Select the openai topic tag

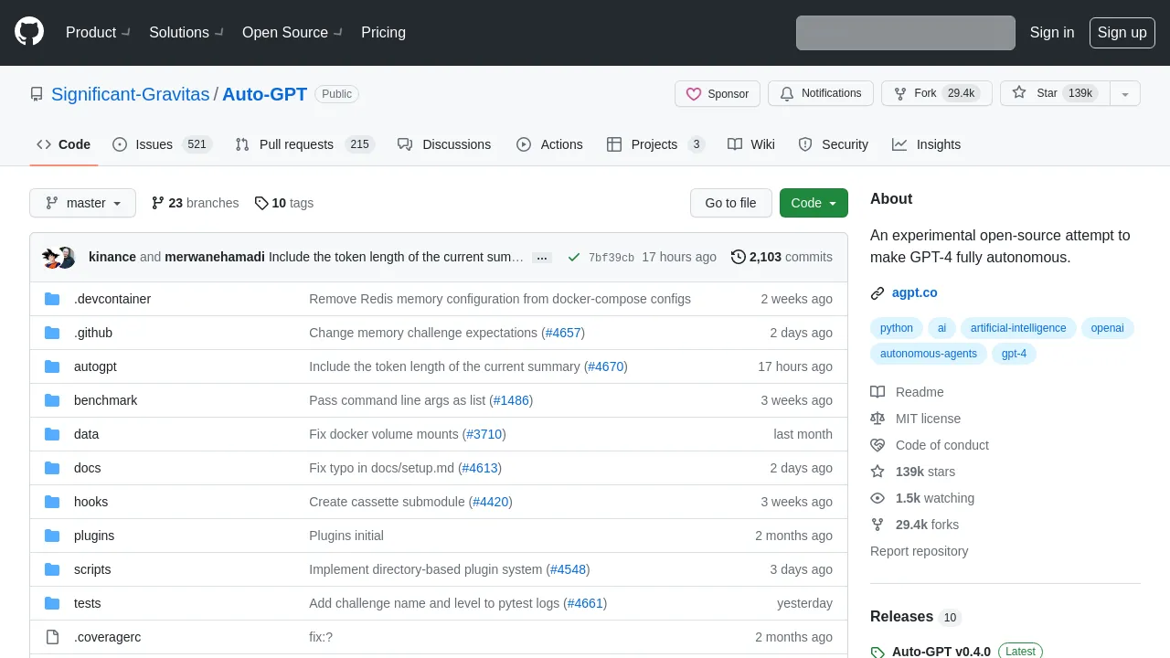click(1107, 328)
